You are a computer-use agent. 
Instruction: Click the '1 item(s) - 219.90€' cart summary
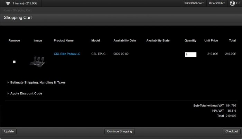[x=25, y=3]
